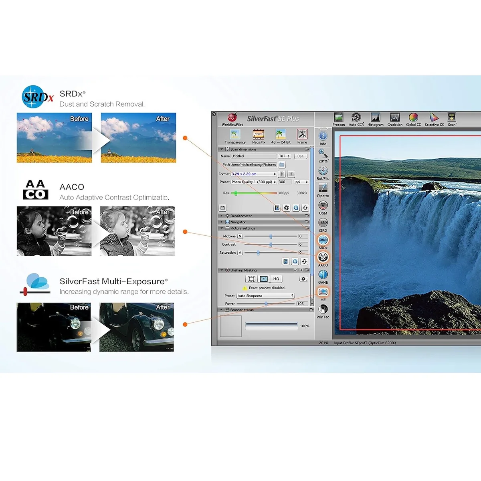481x481 pixels.
Task: Open the Info tool in vertical toolbar
Action: click(x=323, y=136)
